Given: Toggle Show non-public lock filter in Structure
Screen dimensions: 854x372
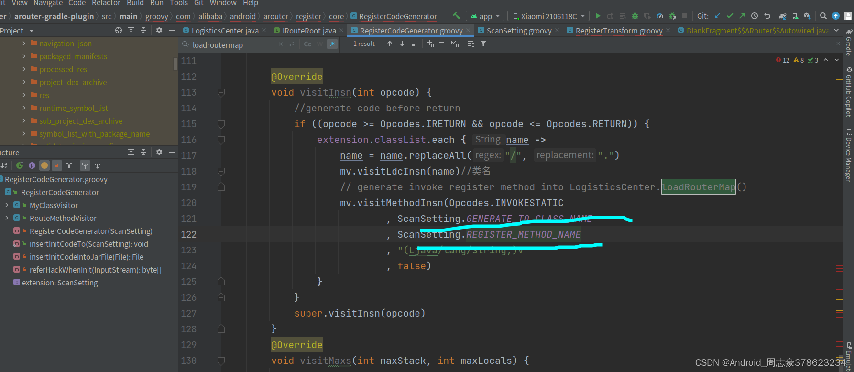Looking at the screenshot, I should (x=57, y=165).
